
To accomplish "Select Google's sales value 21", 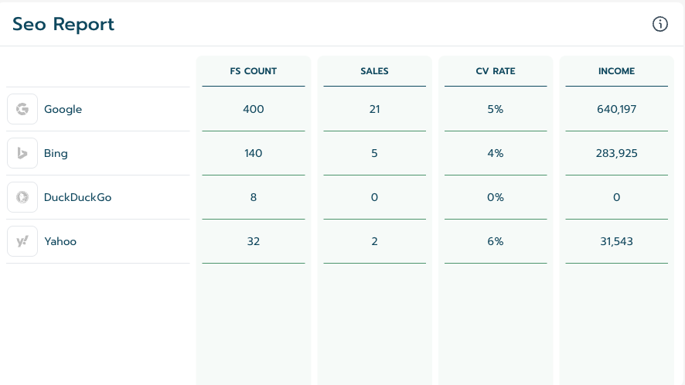I will [x=374, y=109].
